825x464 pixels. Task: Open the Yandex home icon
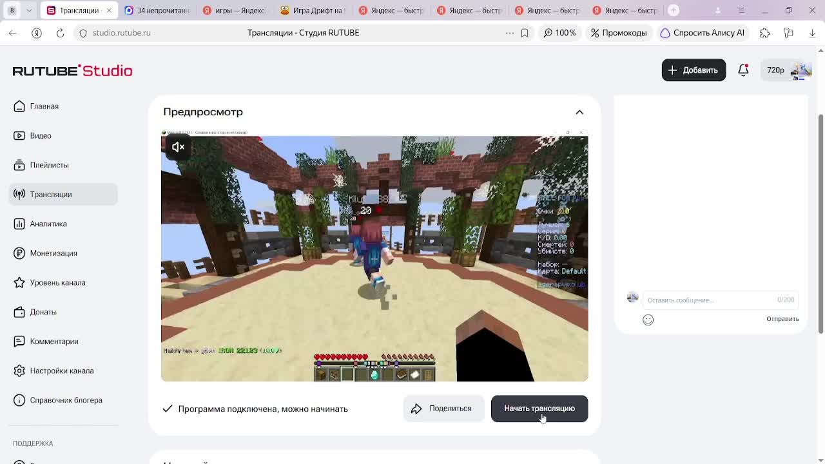[x=37, y=33]
